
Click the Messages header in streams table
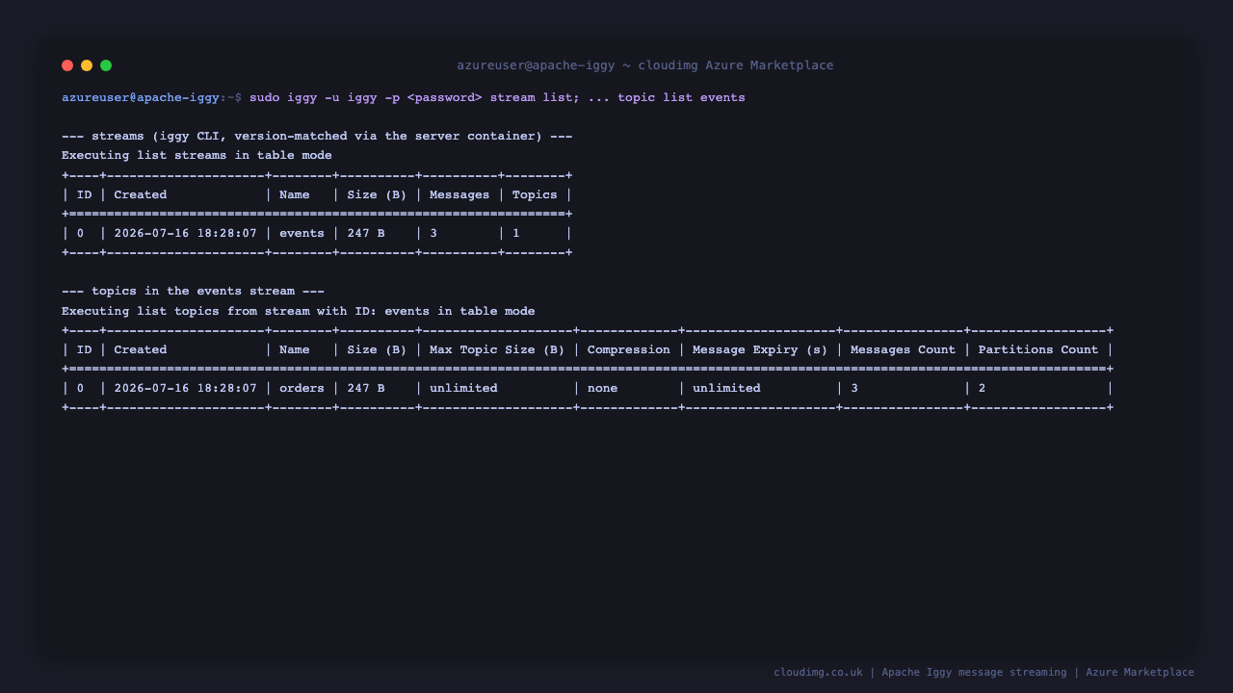459,194
